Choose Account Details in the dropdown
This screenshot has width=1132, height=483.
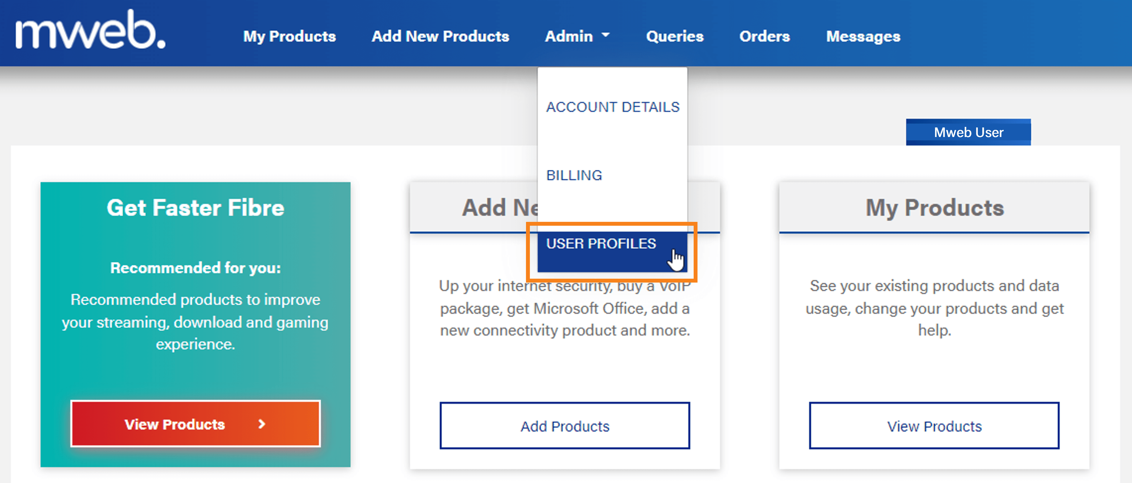pos(612,106)
